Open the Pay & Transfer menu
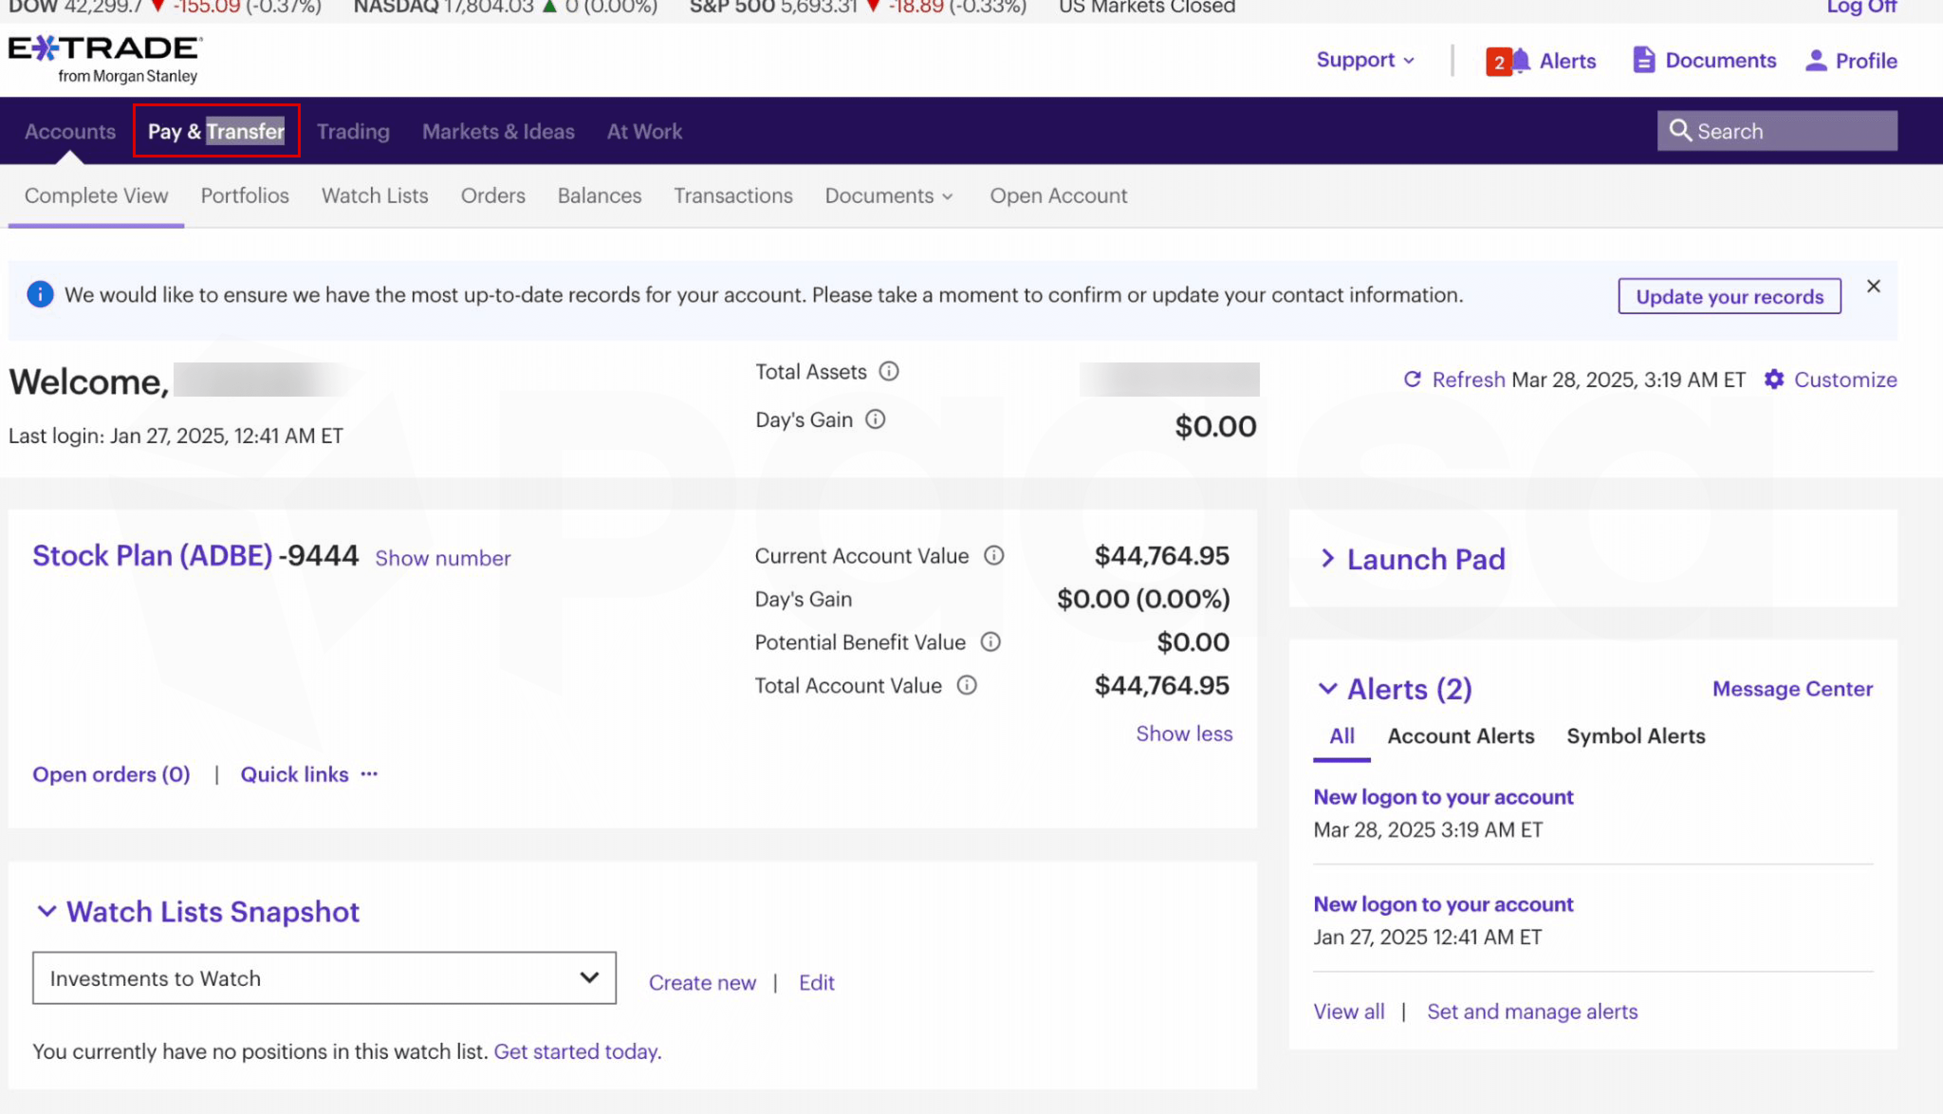Viewport: 1943px width, 1114px height. 216,131
